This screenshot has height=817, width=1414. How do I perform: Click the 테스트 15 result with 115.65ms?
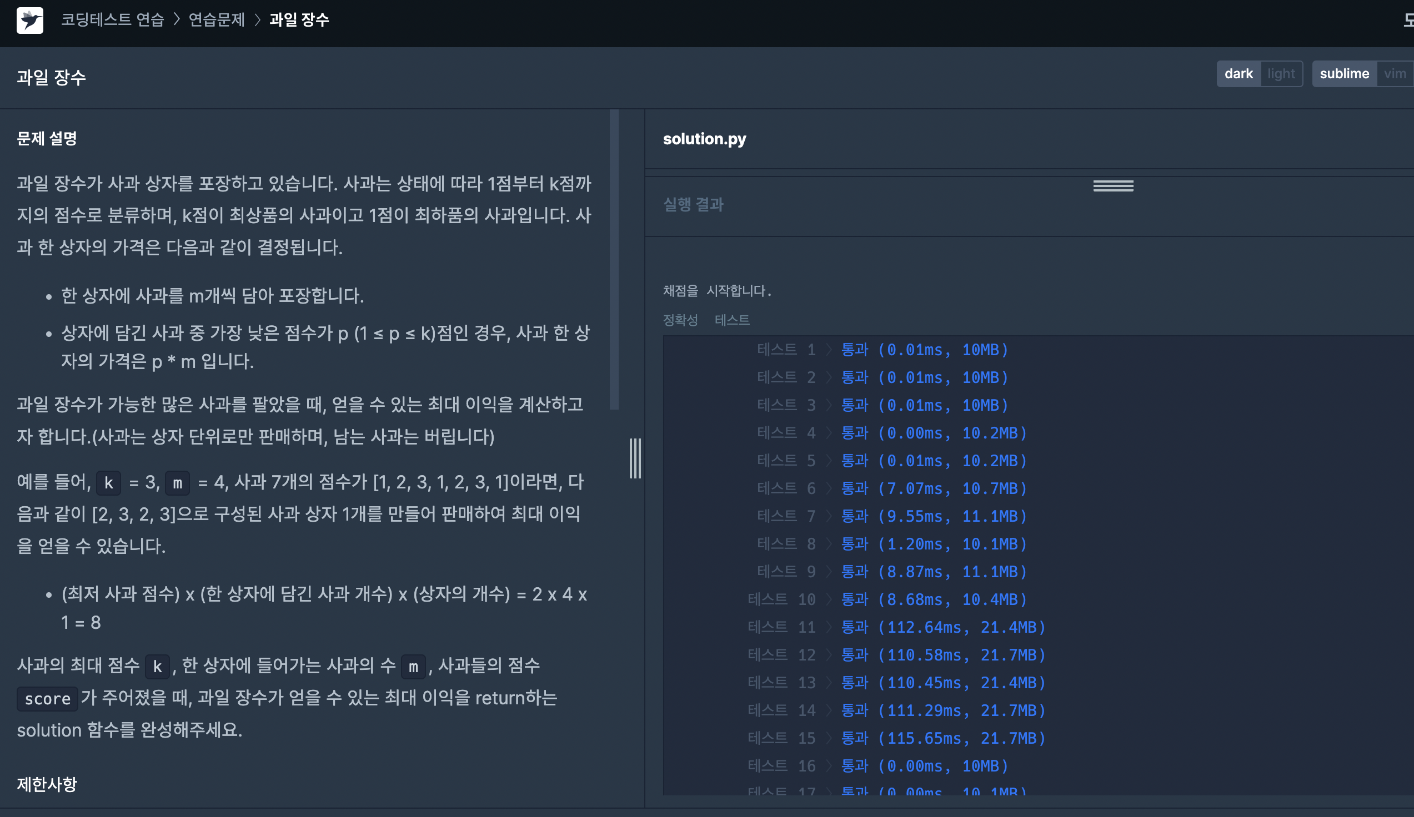tap(942, 739)
